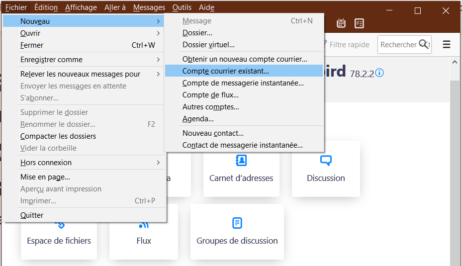Click the info icon beside version 78.2.2

379,73
